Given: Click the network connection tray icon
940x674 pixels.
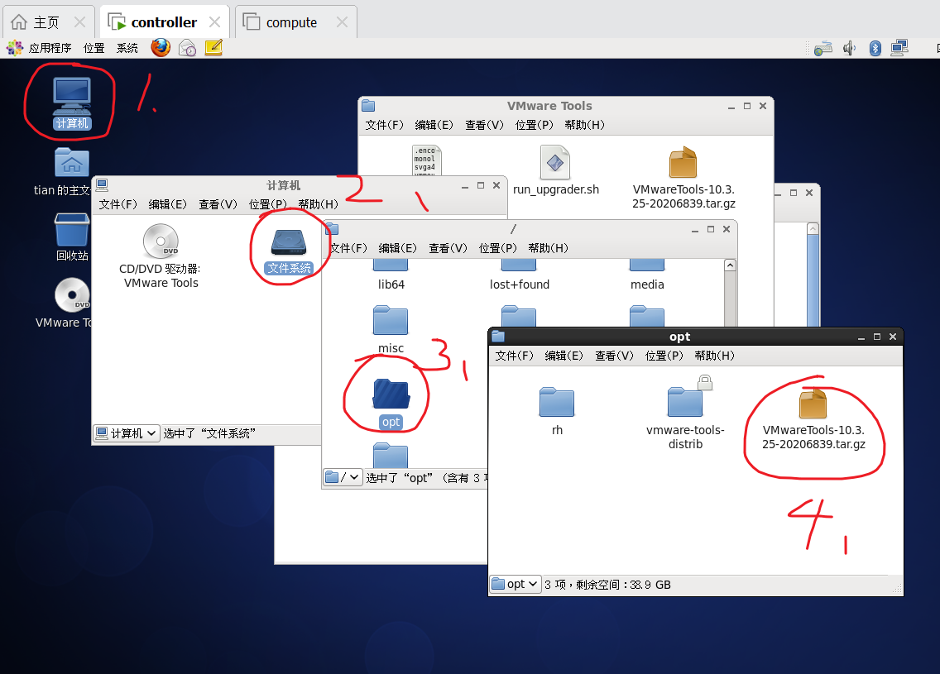Looking at the screenshot, I should [899, 48].
